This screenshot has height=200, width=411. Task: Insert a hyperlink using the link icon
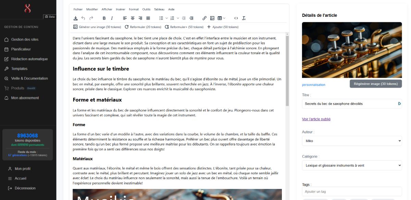[204, 18]
